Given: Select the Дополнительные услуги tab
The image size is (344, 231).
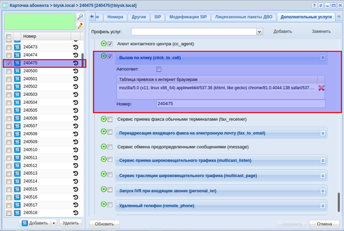Looking at the screenshot, I should (306, 17).
